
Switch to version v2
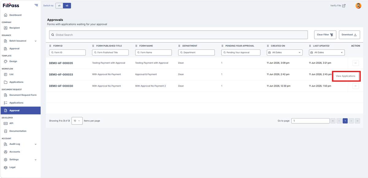(x=67, y=6)
